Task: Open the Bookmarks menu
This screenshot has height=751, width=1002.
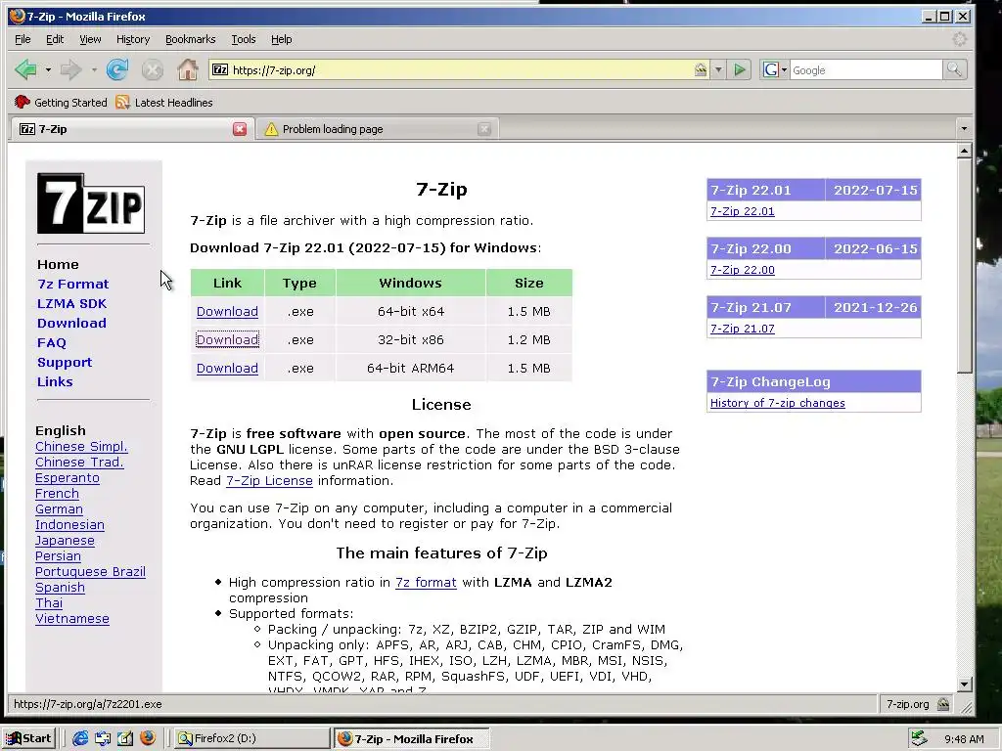Action: [191, 39]
